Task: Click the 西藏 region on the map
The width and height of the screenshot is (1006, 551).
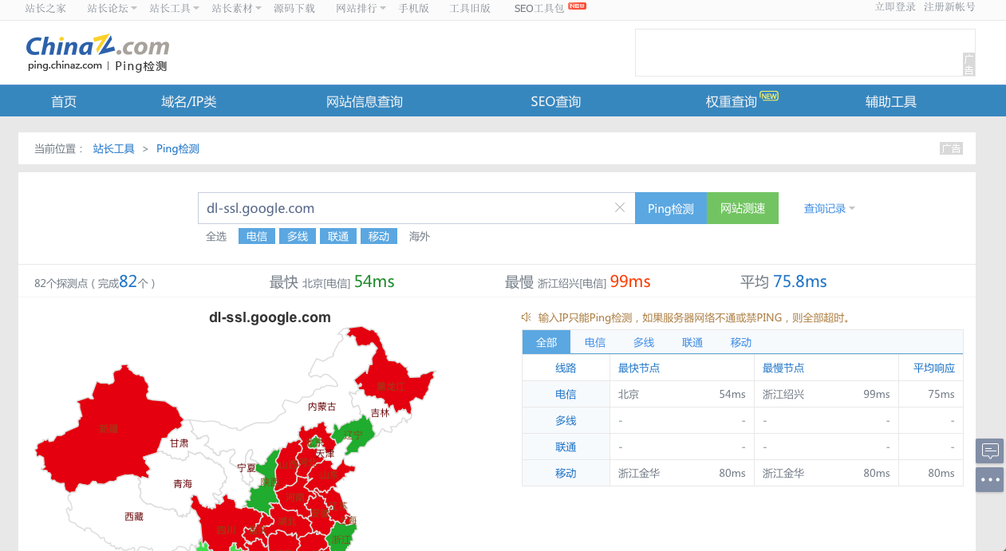Action: (134, 517)
